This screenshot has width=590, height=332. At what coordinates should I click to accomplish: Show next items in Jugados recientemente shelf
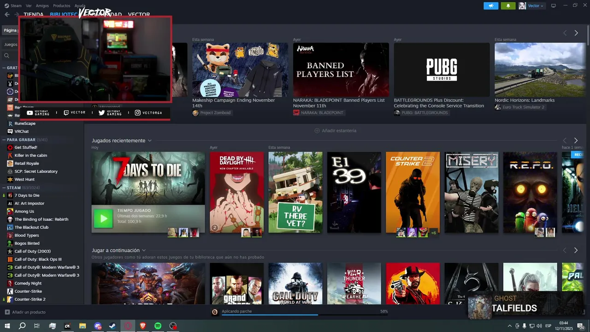pyautogui.click(x=576, y=140)
